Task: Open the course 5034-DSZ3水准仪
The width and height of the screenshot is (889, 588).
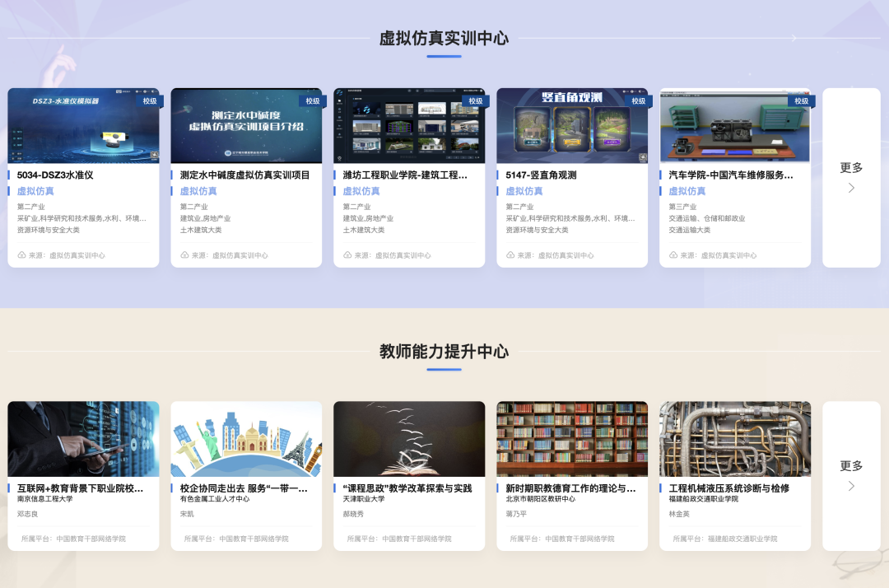Action: [56, 174]
